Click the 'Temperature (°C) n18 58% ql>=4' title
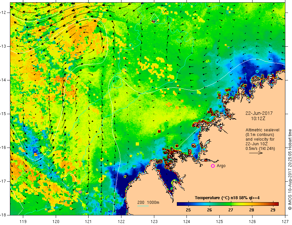 (x=227, y=198)
